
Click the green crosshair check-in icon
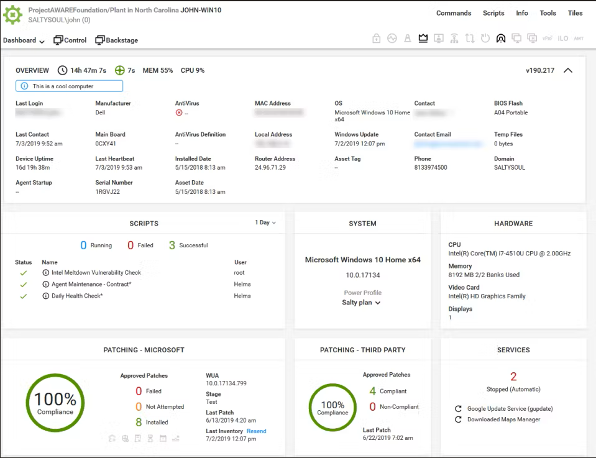pos(120,70)
